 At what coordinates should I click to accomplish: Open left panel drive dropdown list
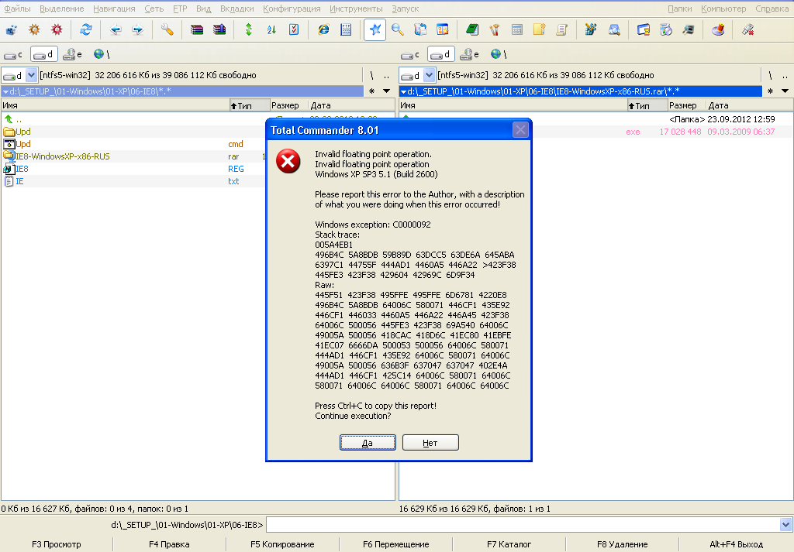coord(31,75)
